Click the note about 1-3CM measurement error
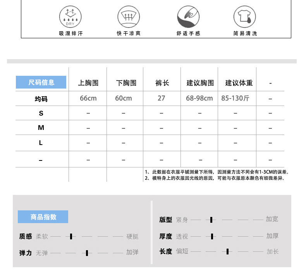 (x=217, y=172)
